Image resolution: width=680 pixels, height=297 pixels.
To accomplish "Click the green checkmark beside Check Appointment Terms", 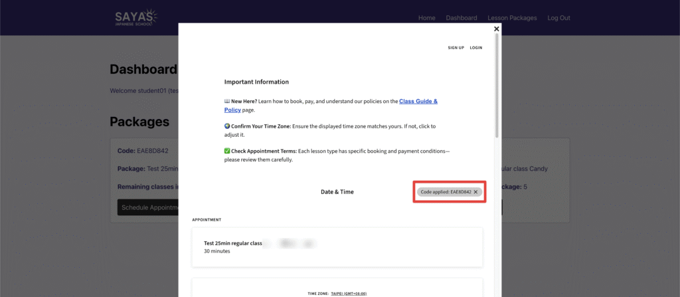I will pyautogui.click(x=227, y=151).
